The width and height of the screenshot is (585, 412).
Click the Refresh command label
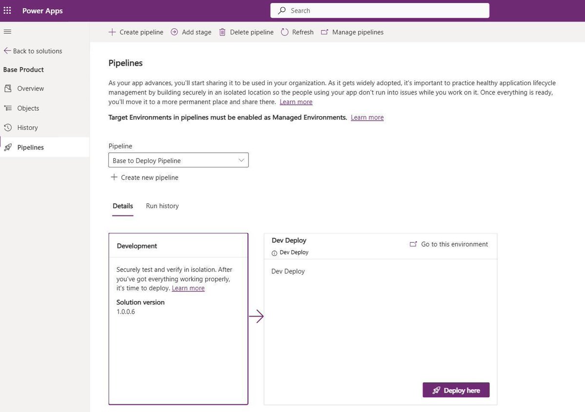303,32
